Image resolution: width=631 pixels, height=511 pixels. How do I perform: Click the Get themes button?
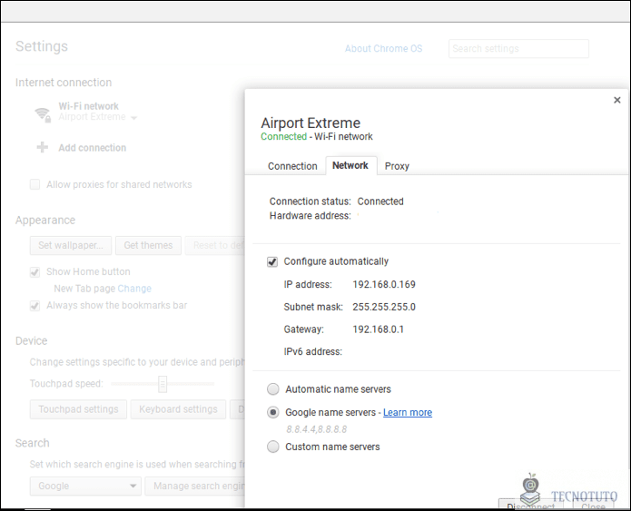click(x=148, y=245)
